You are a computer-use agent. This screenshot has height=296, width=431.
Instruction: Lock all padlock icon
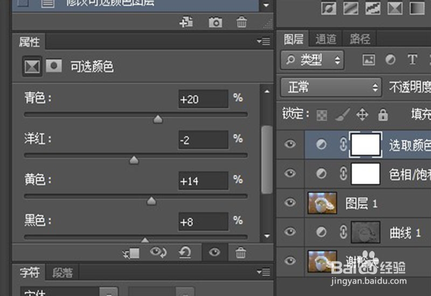383,115
